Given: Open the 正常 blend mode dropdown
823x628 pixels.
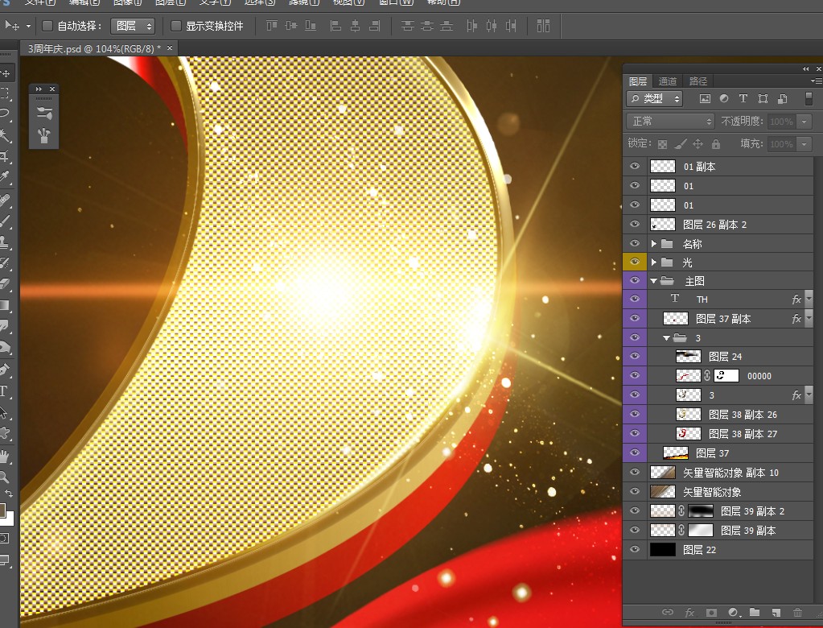Looking at the screenshot, I should (670, 122).
